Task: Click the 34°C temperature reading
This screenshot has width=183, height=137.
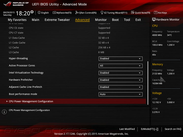Action: tap(169, 35)
